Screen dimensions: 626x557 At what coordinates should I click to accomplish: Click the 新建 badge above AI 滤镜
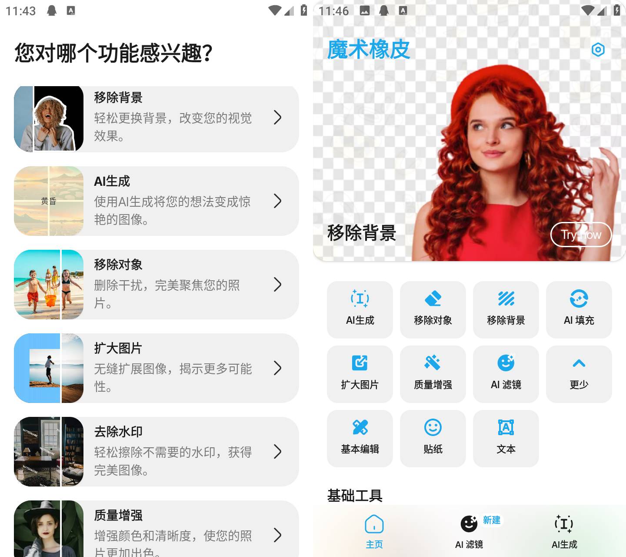[x=491, y=520]
